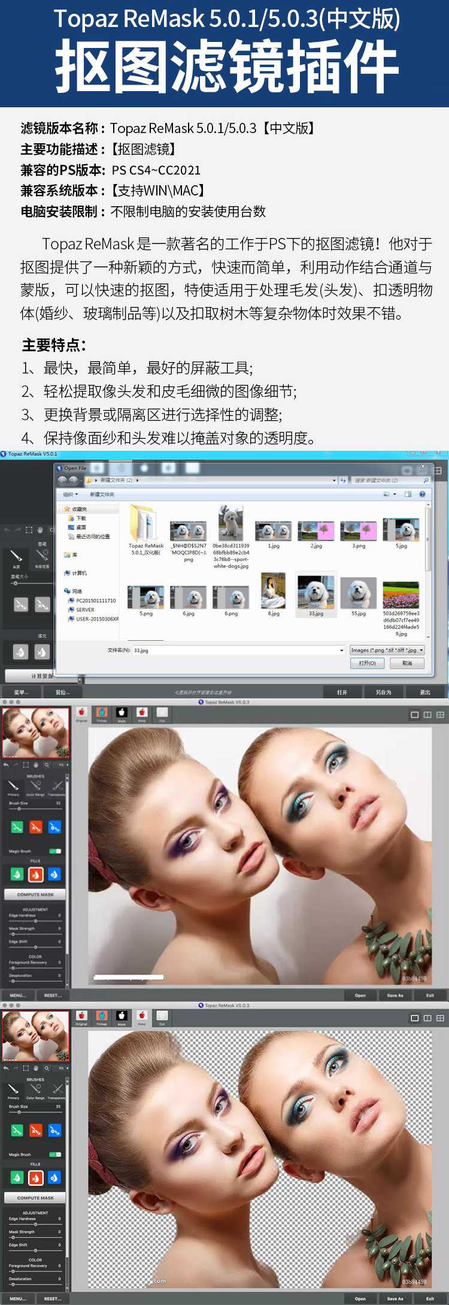
Task: Select the 33.jpg dog thumbnail
Action: (x=316, y=595)
